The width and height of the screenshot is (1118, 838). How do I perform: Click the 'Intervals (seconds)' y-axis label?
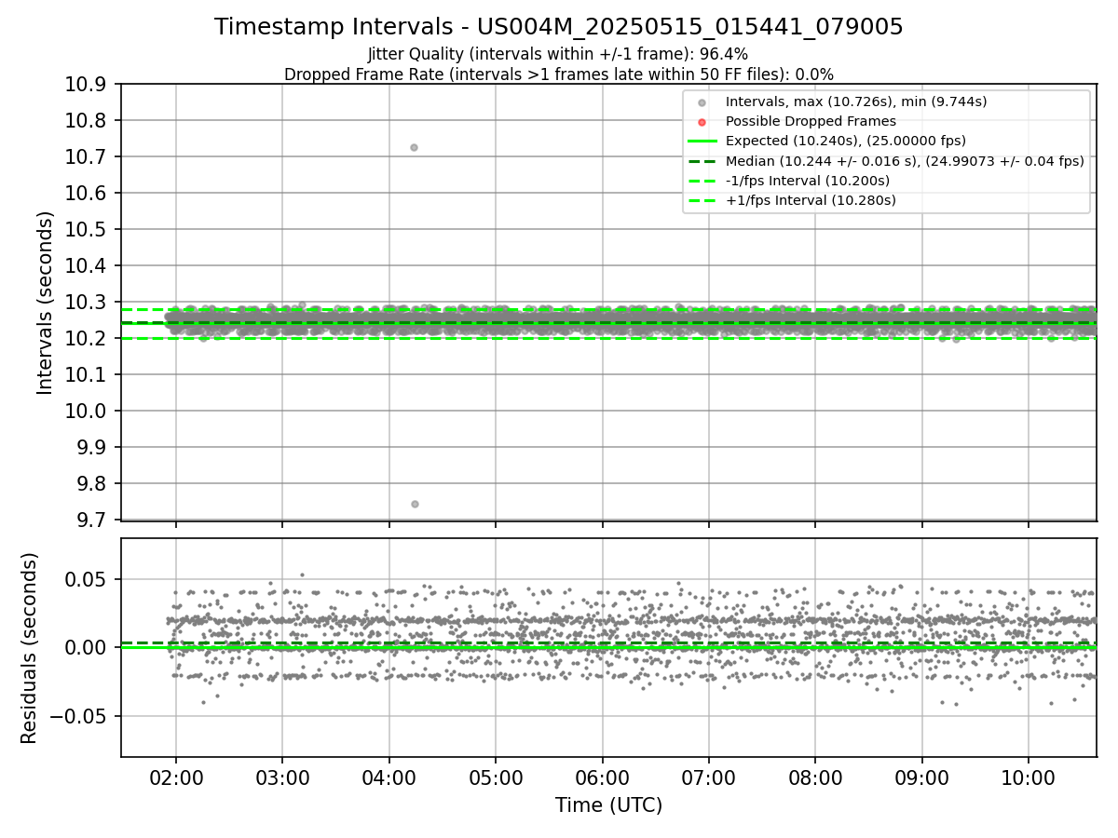point(46,303)
